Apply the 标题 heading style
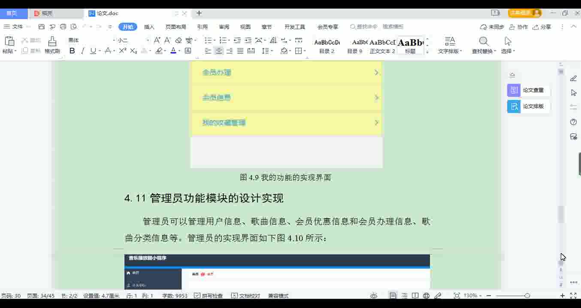Image resolution: width=581 pixels, height=308 pixels. tap(411, 46)
